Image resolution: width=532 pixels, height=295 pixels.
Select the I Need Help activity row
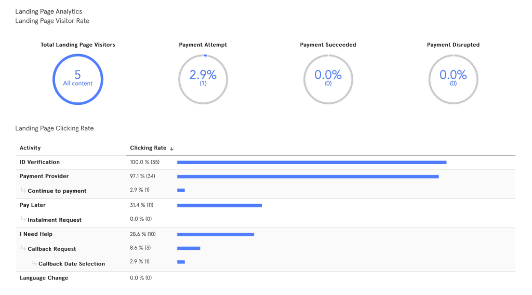[265, 234]
